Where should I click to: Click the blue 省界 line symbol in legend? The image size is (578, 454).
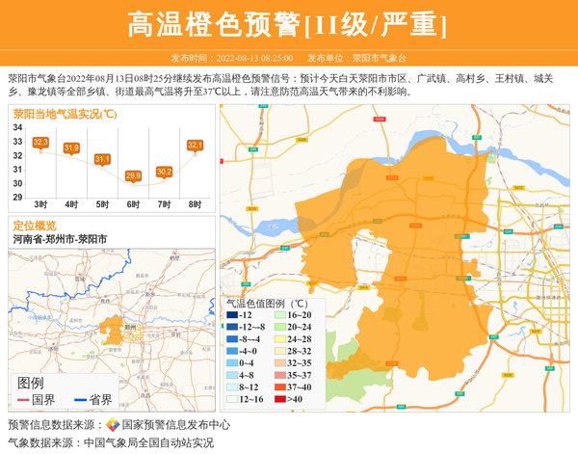point(77,400)
